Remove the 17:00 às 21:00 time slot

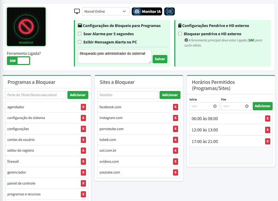267,141
